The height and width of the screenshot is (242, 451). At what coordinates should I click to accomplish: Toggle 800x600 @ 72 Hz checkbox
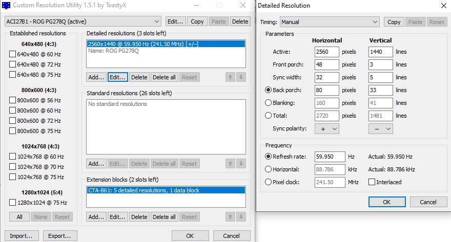click(x=12, y=121)
